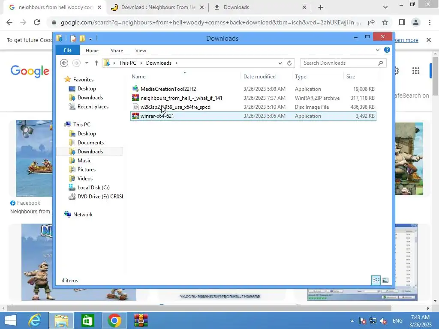Open Explorer Help question mark
The image size is (439, 329).
point(387,50)
